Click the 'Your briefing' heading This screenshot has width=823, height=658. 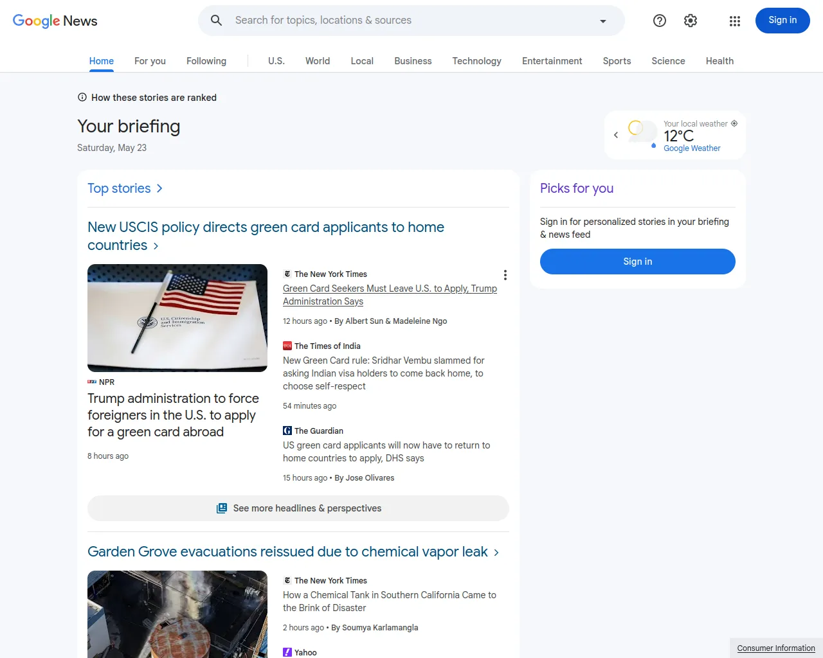coord(129,127)
